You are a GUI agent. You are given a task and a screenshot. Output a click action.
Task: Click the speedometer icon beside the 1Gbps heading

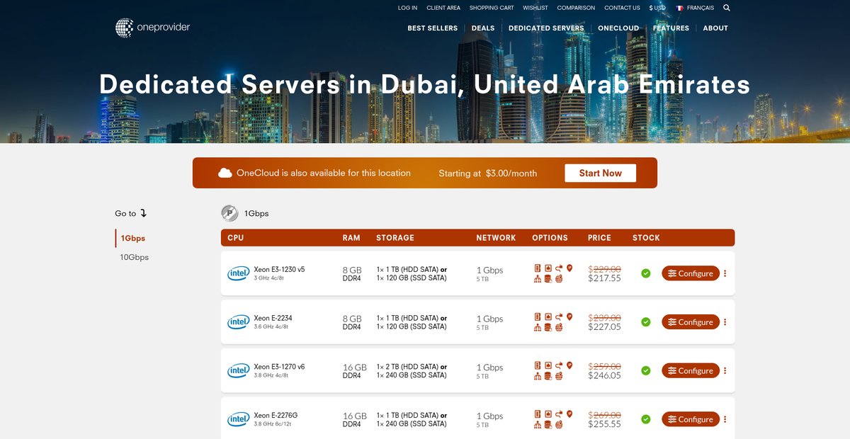click(x=229, y=212)
